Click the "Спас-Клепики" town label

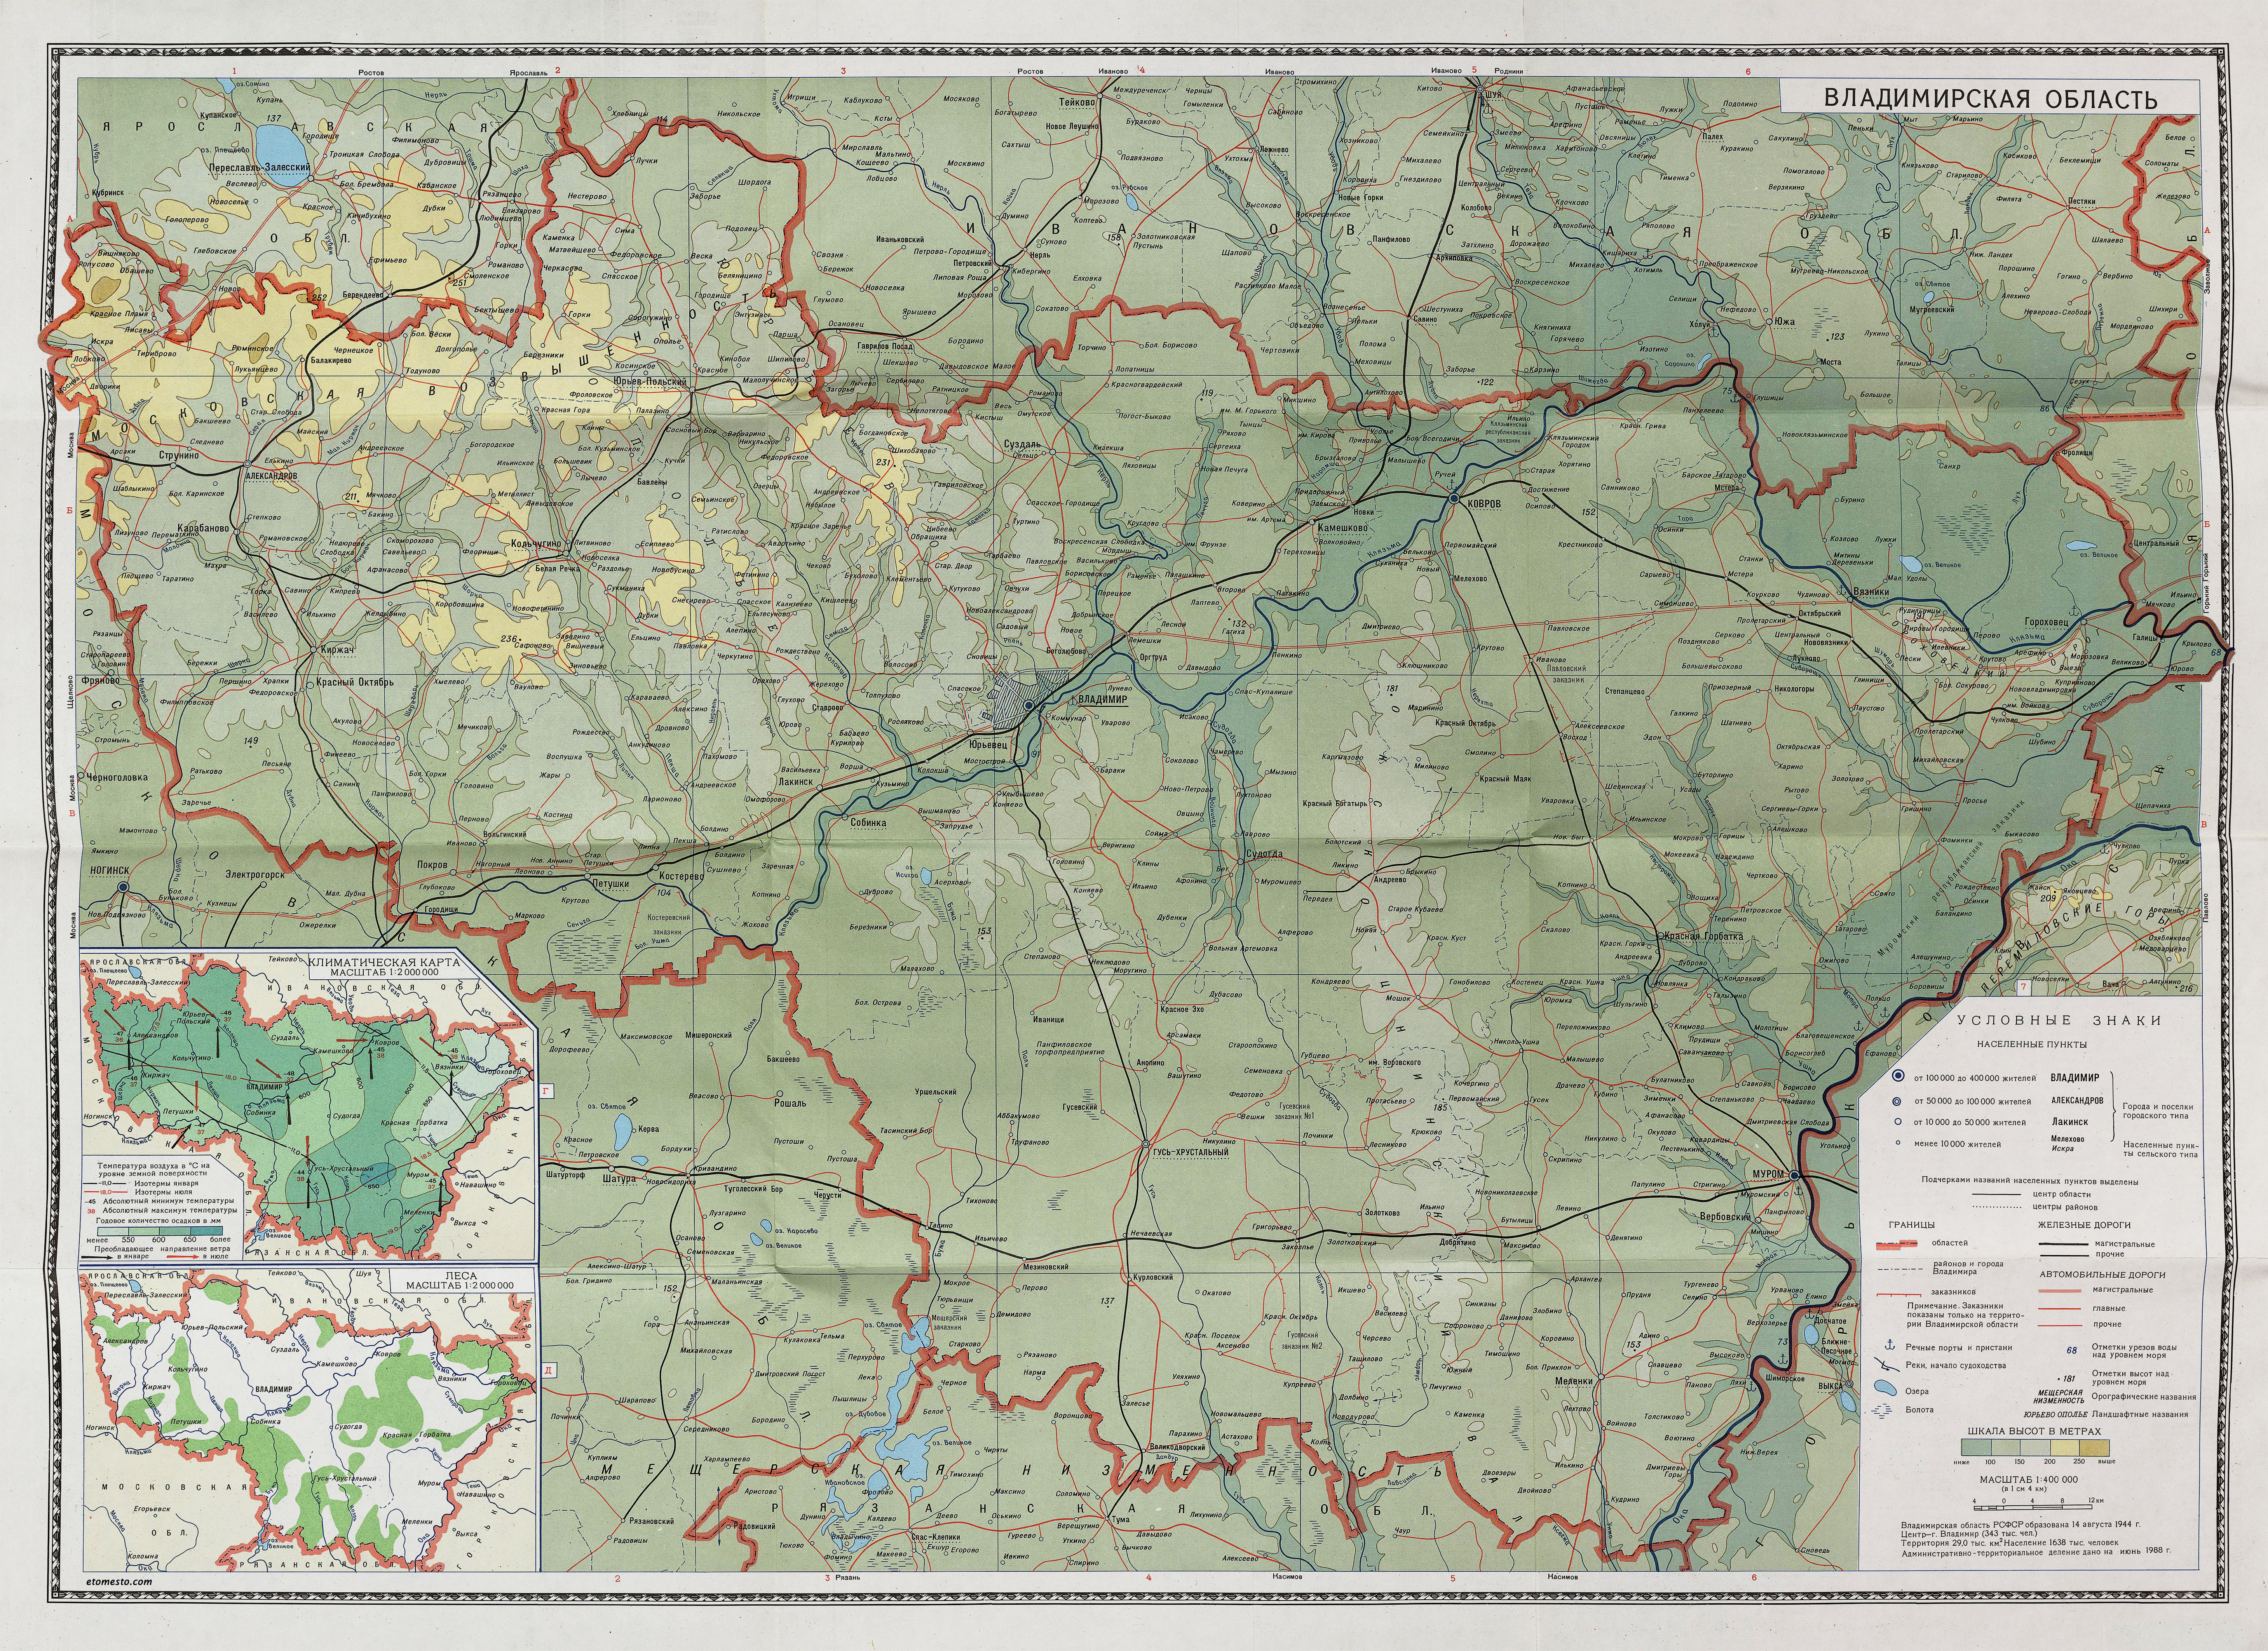936,1538
